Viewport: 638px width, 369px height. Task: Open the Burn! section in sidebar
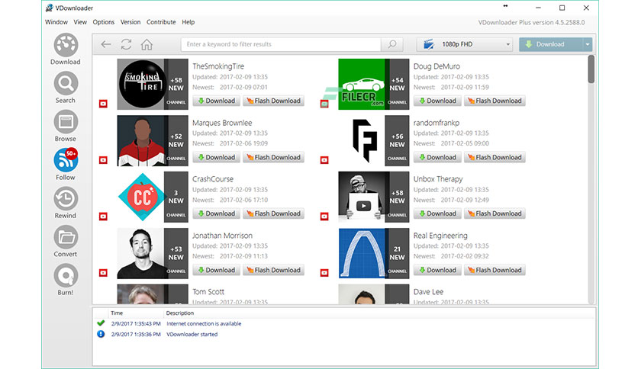66,280
